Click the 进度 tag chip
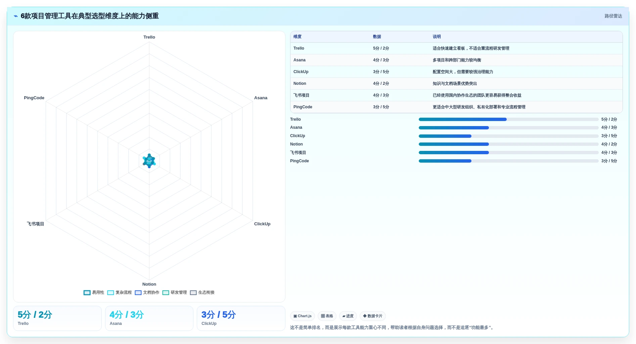636x344 pixels. click(x=348, y=316)
